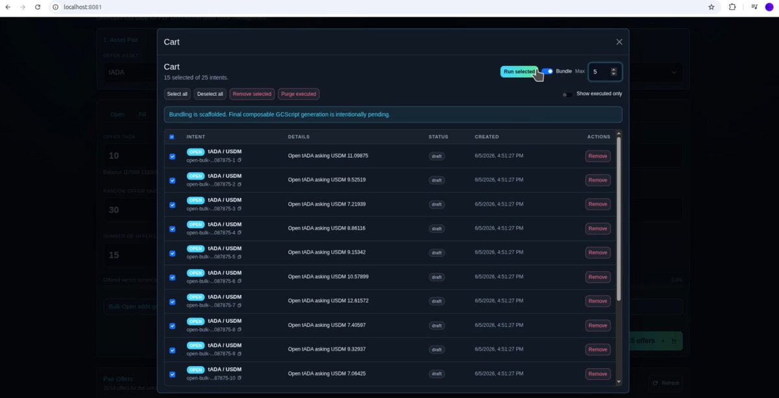This screenshot has height=398, width=779.
Task: Copy intent ID open-bulk-...087875-7
Action: [x=239, y=305]
